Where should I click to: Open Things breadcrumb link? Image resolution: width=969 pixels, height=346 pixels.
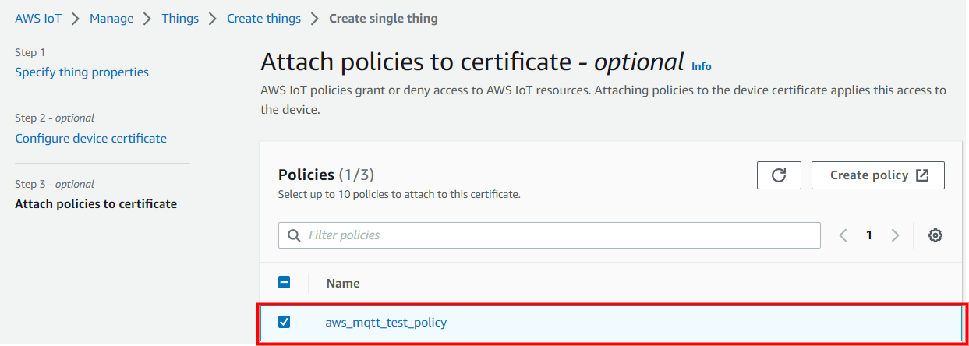[x=180, y=18]
